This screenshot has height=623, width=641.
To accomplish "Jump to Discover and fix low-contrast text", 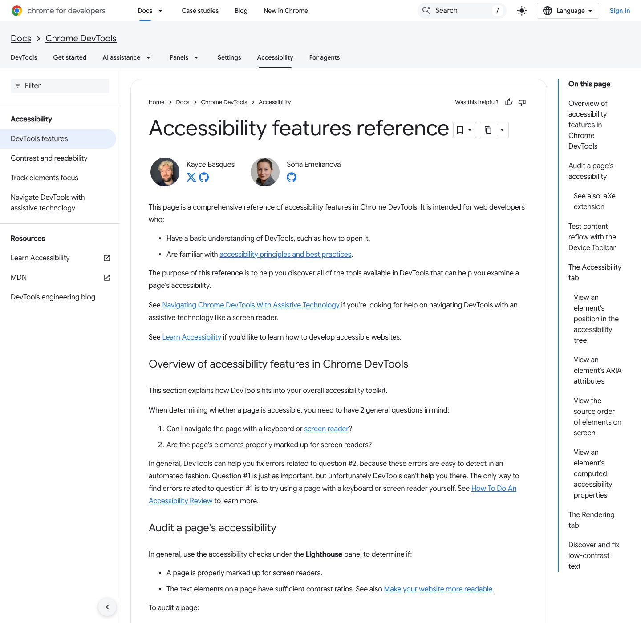I will point(594,556).
